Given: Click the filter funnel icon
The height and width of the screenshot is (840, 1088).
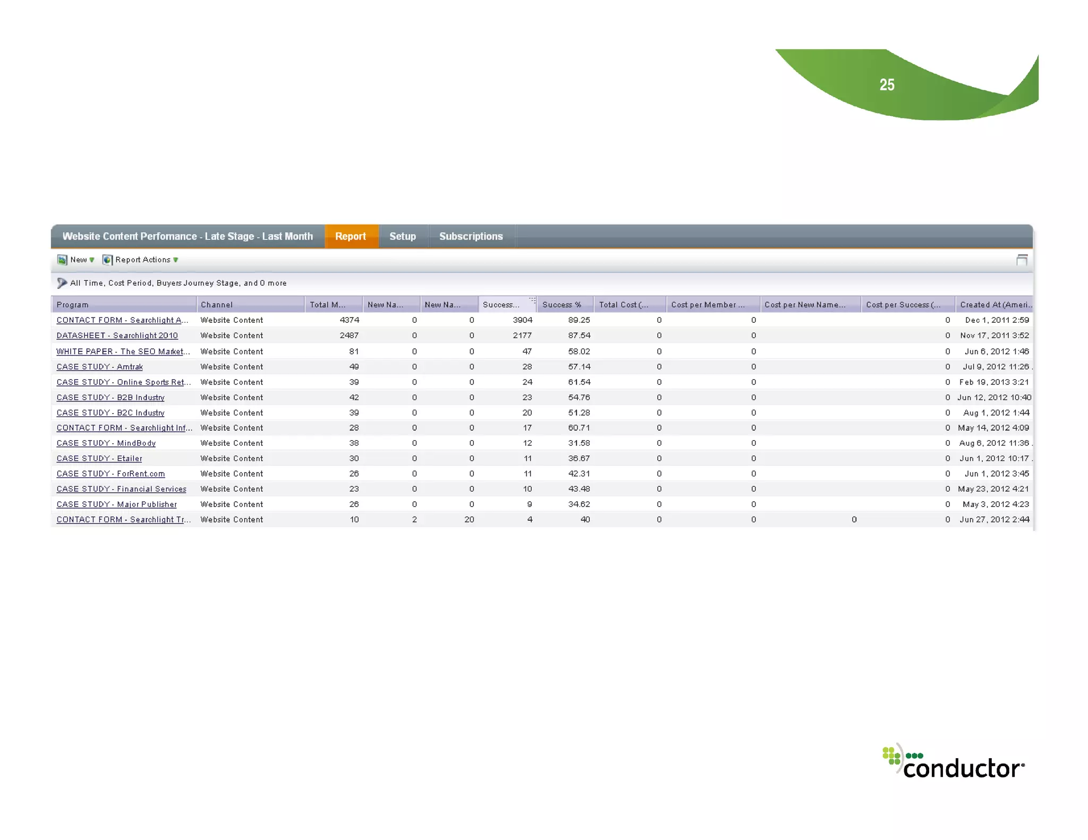Looking at the screenshot, I should (62, 283).
